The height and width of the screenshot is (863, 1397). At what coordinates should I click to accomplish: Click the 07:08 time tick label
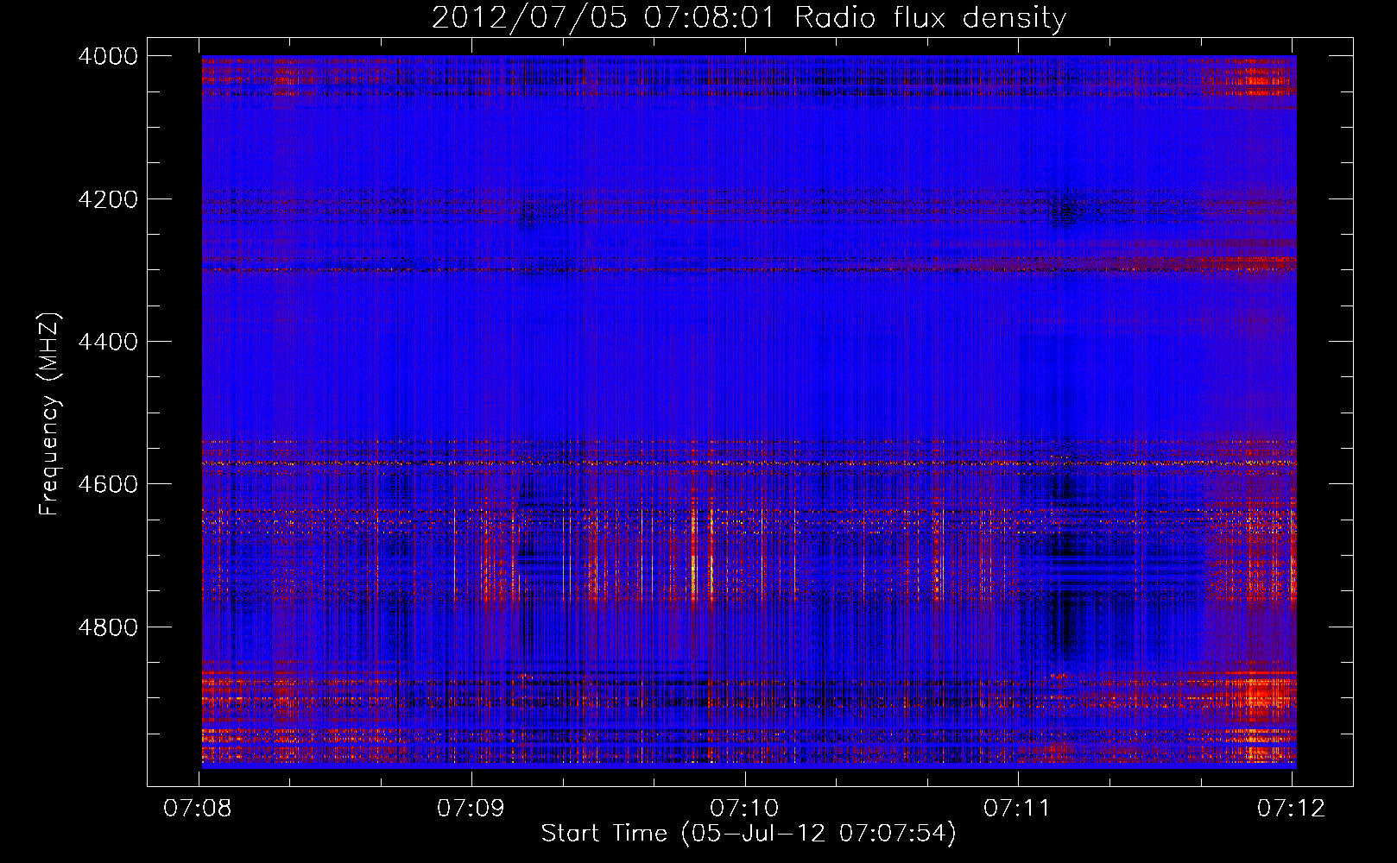click(x=198, y=809)
